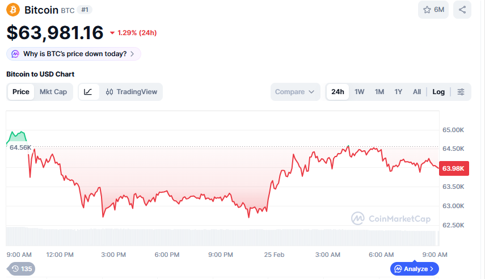Click the history clock 135 badge
The image size is (485, 279).
tap(21, 269)
